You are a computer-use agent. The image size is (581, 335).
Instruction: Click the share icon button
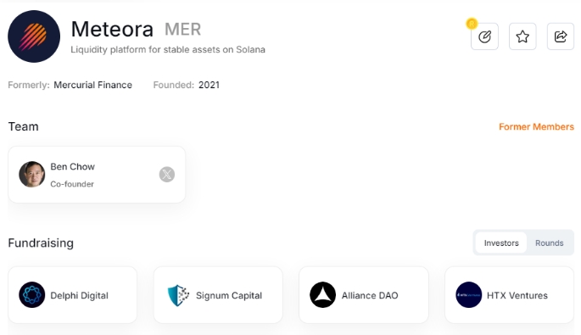pyautogui.click(x=561, y=36)
